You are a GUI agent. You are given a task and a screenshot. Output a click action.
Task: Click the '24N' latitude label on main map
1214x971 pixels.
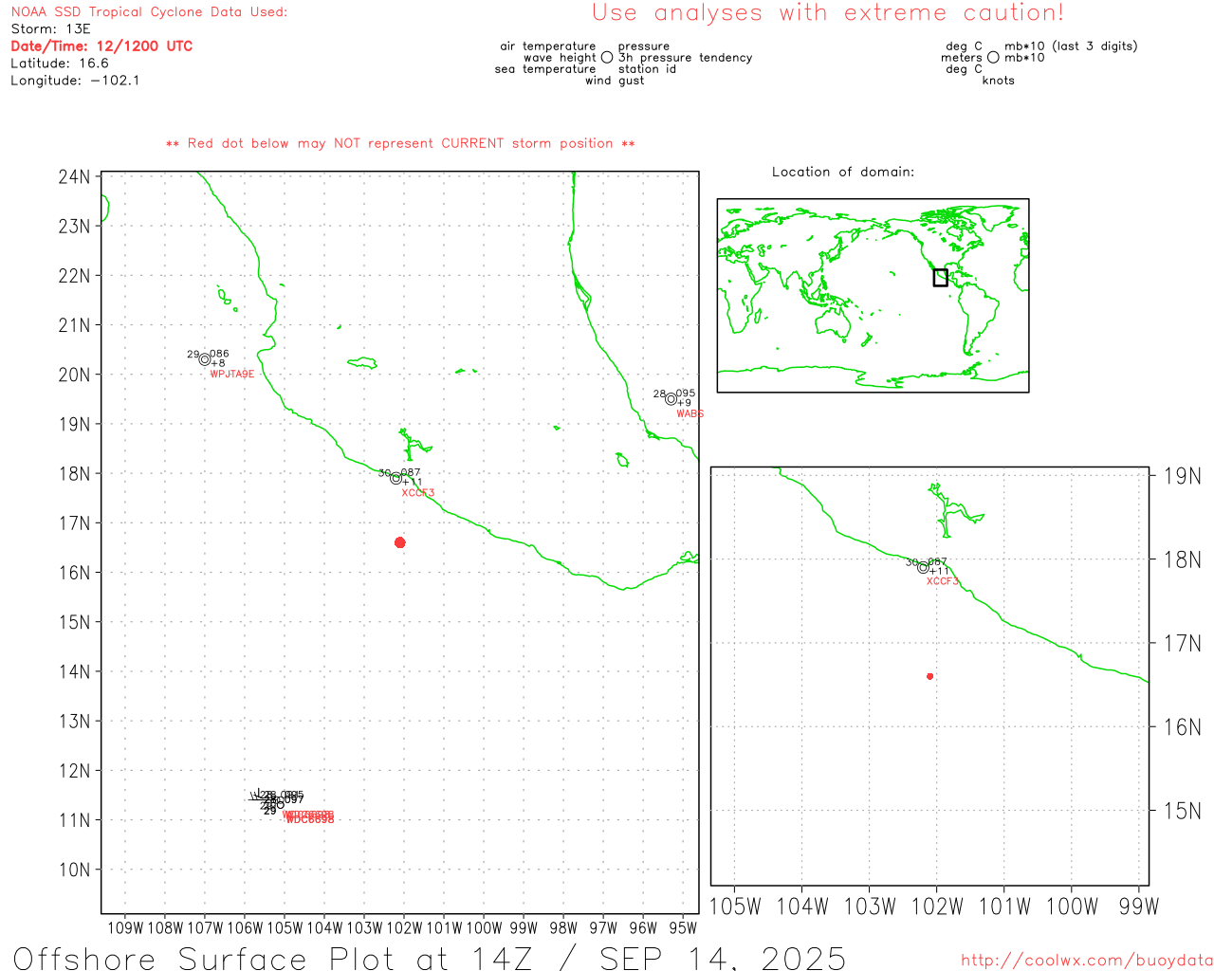click(74, 177)
